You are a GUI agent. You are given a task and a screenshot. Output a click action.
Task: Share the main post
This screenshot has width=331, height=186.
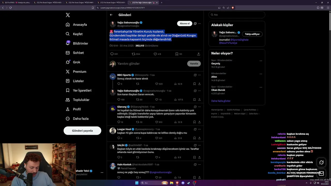(x=199, y=54)
